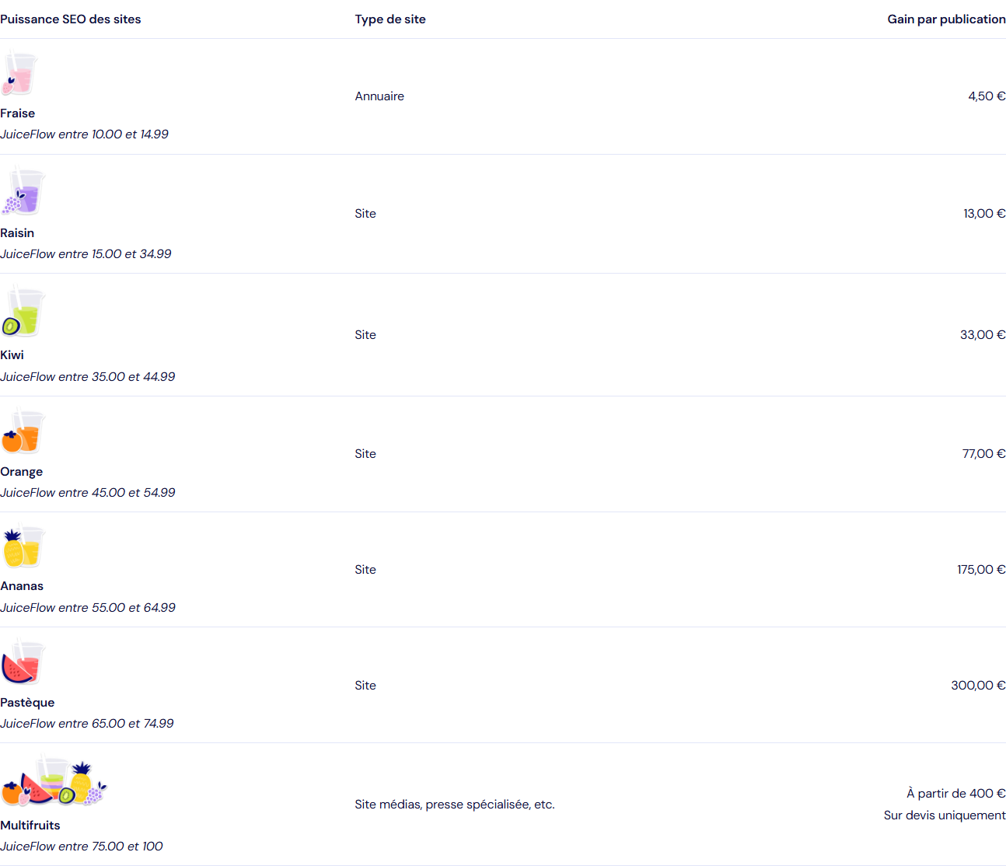Screen dimensions: 1006x866
Task: Click the Fraise tier name
Action: (x=17, y=113)
